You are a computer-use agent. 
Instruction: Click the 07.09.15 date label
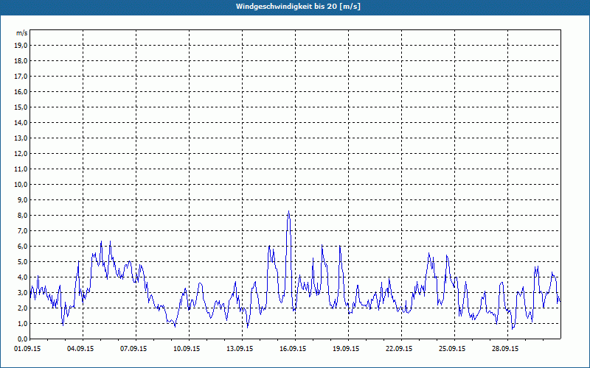(133, 349)
